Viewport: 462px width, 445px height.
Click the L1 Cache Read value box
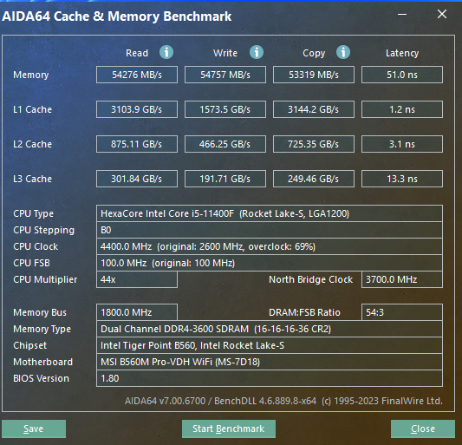[137, 109]
